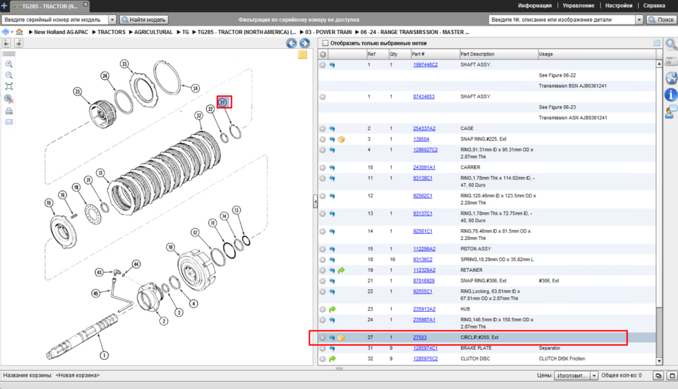Screen dimensions: 678x389
Task: Open the Управление menu
Action: (578, 5)
